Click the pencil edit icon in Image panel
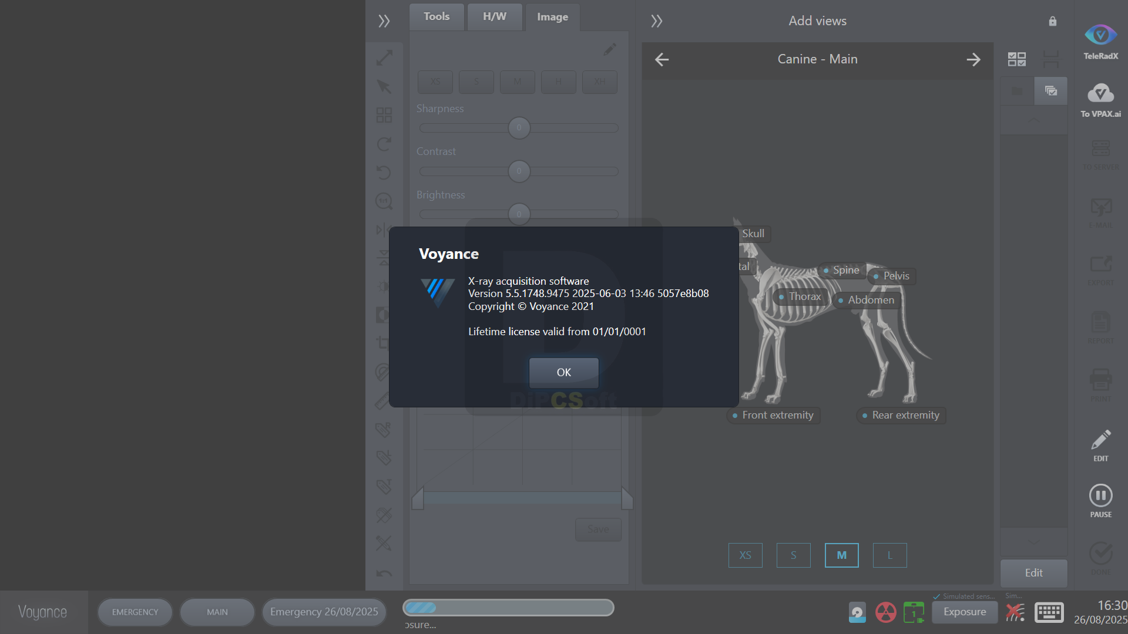Screen dimensions: 1128x634 (x=610, y=49)
